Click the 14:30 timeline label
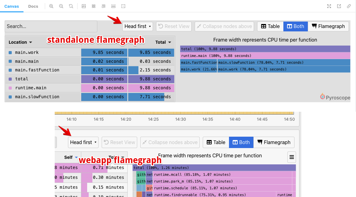 (x=180, y=119)
